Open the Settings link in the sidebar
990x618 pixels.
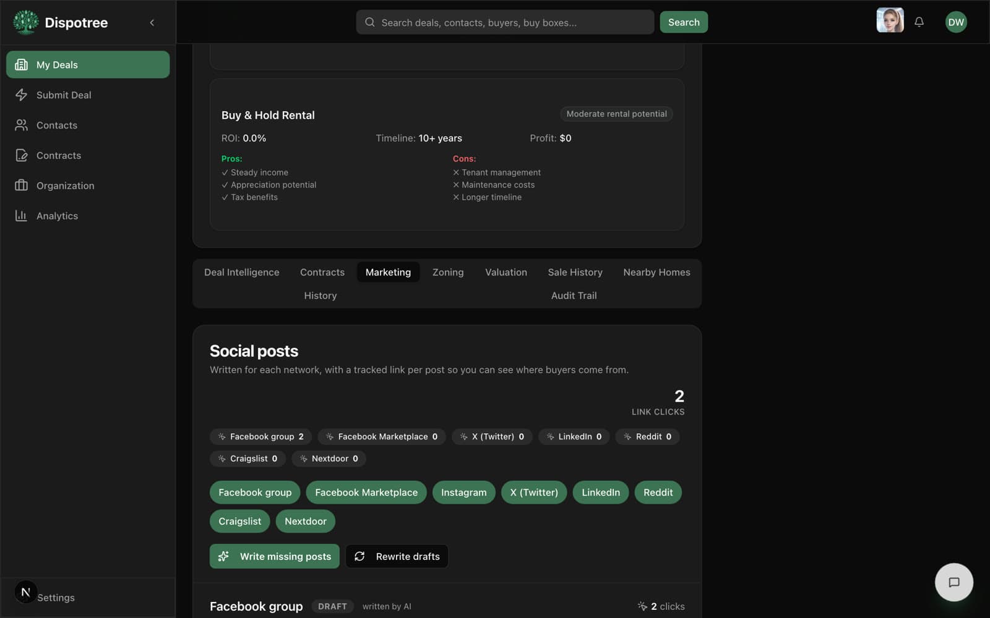(56, 598)
